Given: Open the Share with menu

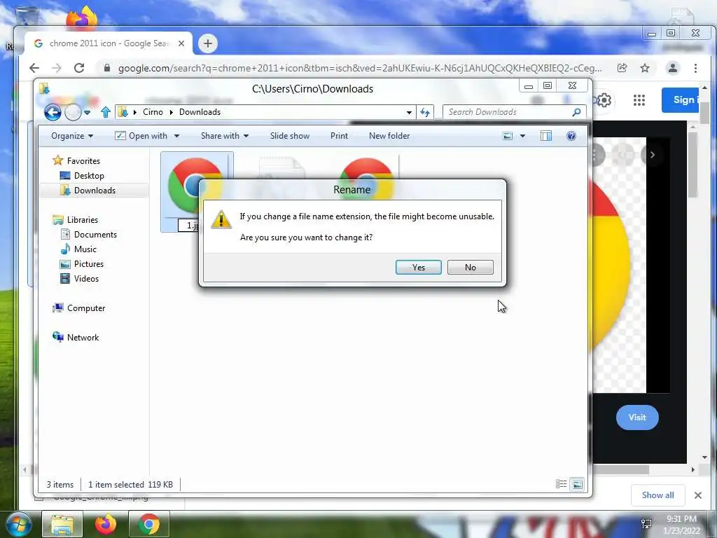Looking at the screenshot, I should coord(225,136).
